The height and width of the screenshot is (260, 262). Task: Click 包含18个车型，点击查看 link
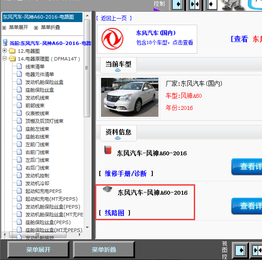coord(164,42)
